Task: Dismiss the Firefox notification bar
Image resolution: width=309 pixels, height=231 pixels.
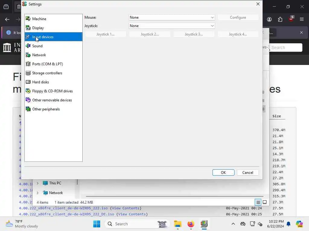Action: 301,32
